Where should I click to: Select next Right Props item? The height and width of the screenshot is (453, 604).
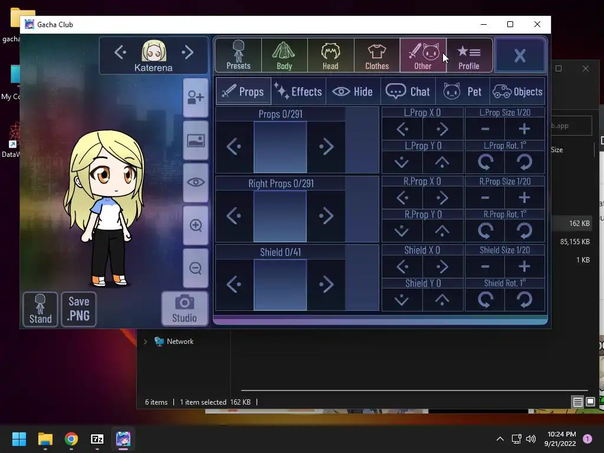pos(326,216)
